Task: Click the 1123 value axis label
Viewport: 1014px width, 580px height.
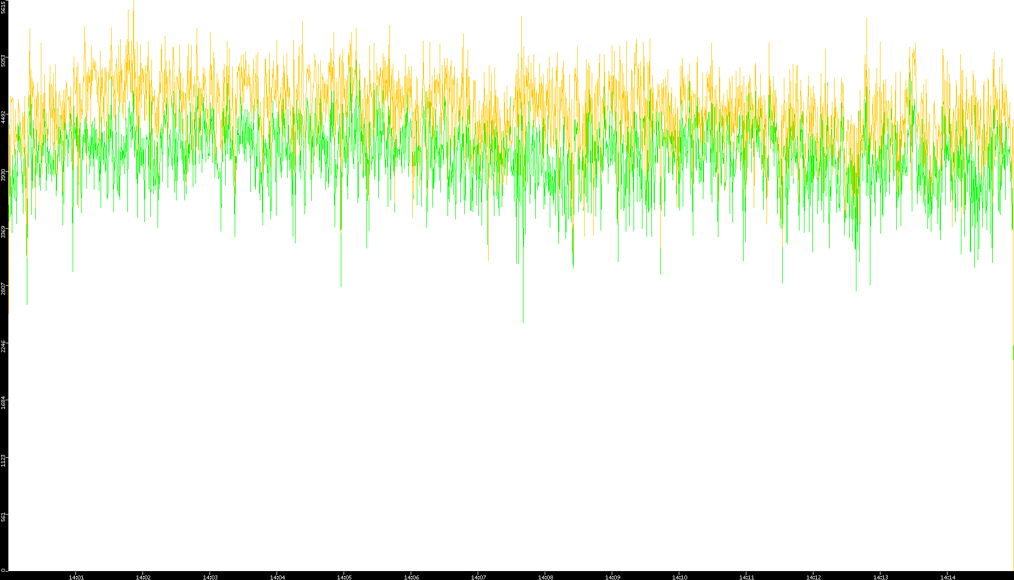Action: (3, 461)
